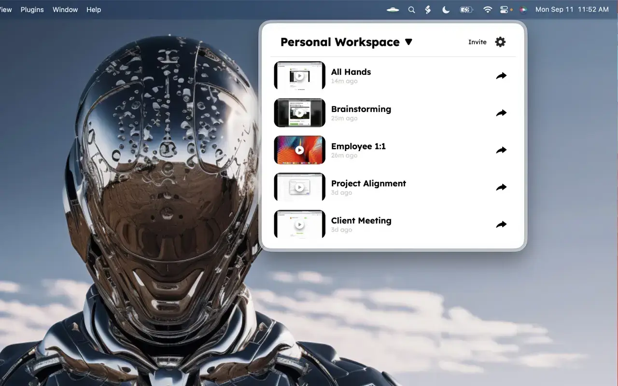
Task: Open the Help menu
Action: click(94, 10)
